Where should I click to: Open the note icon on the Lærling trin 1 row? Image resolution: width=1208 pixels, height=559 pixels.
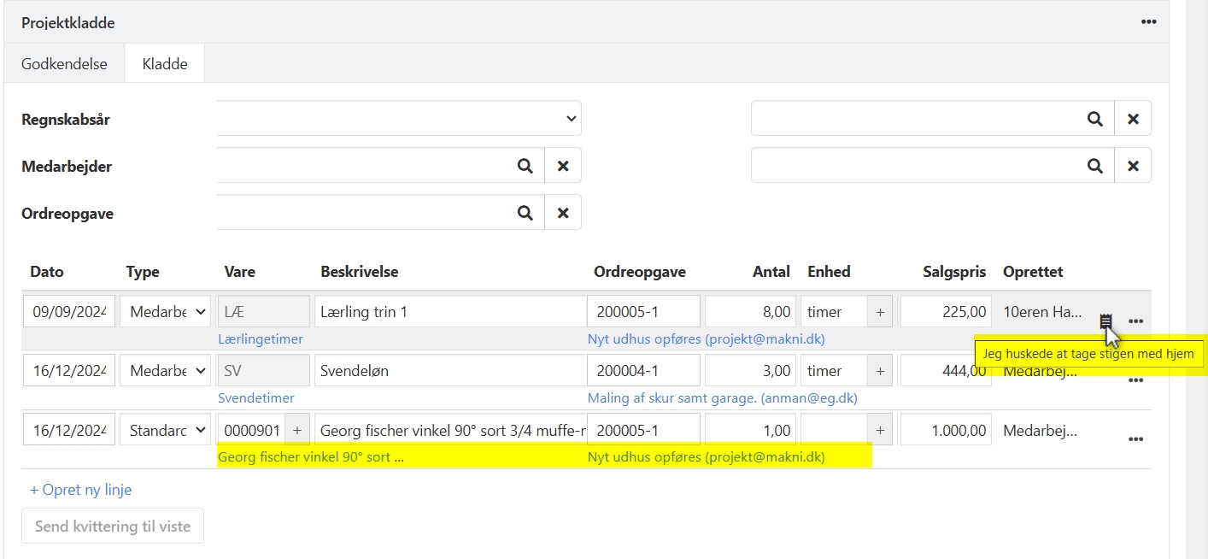click(1107, 320)
